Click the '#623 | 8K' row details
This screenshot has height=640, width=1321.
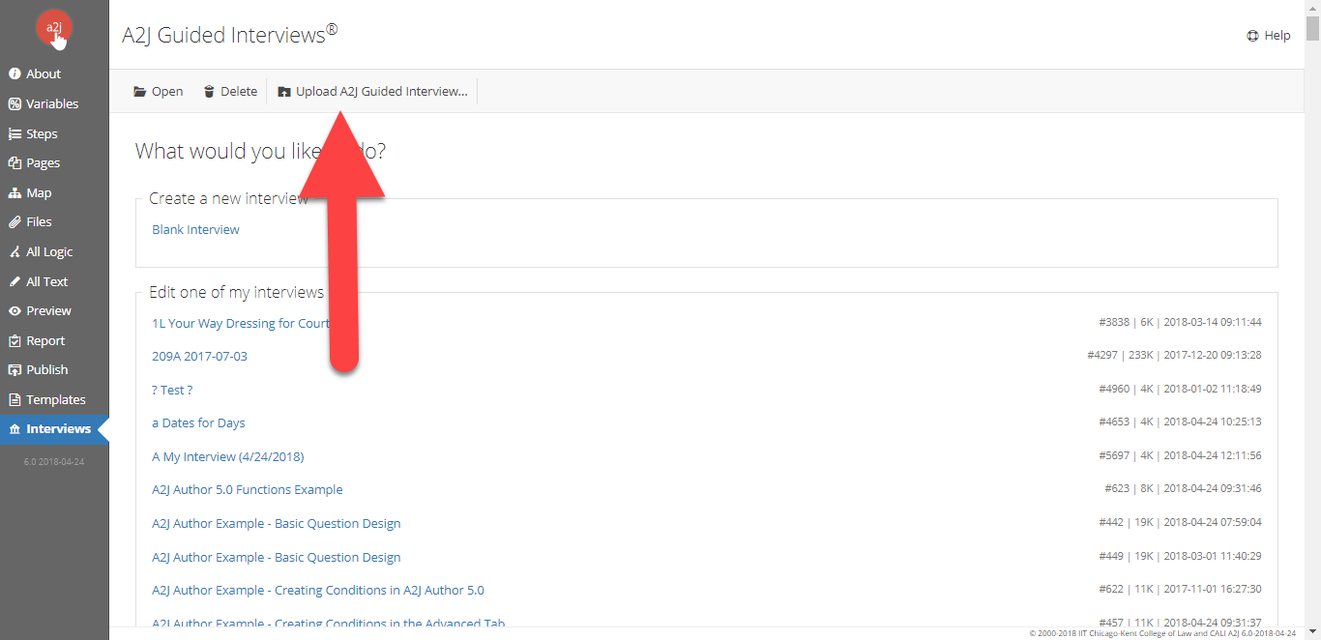coord(1183,488)
